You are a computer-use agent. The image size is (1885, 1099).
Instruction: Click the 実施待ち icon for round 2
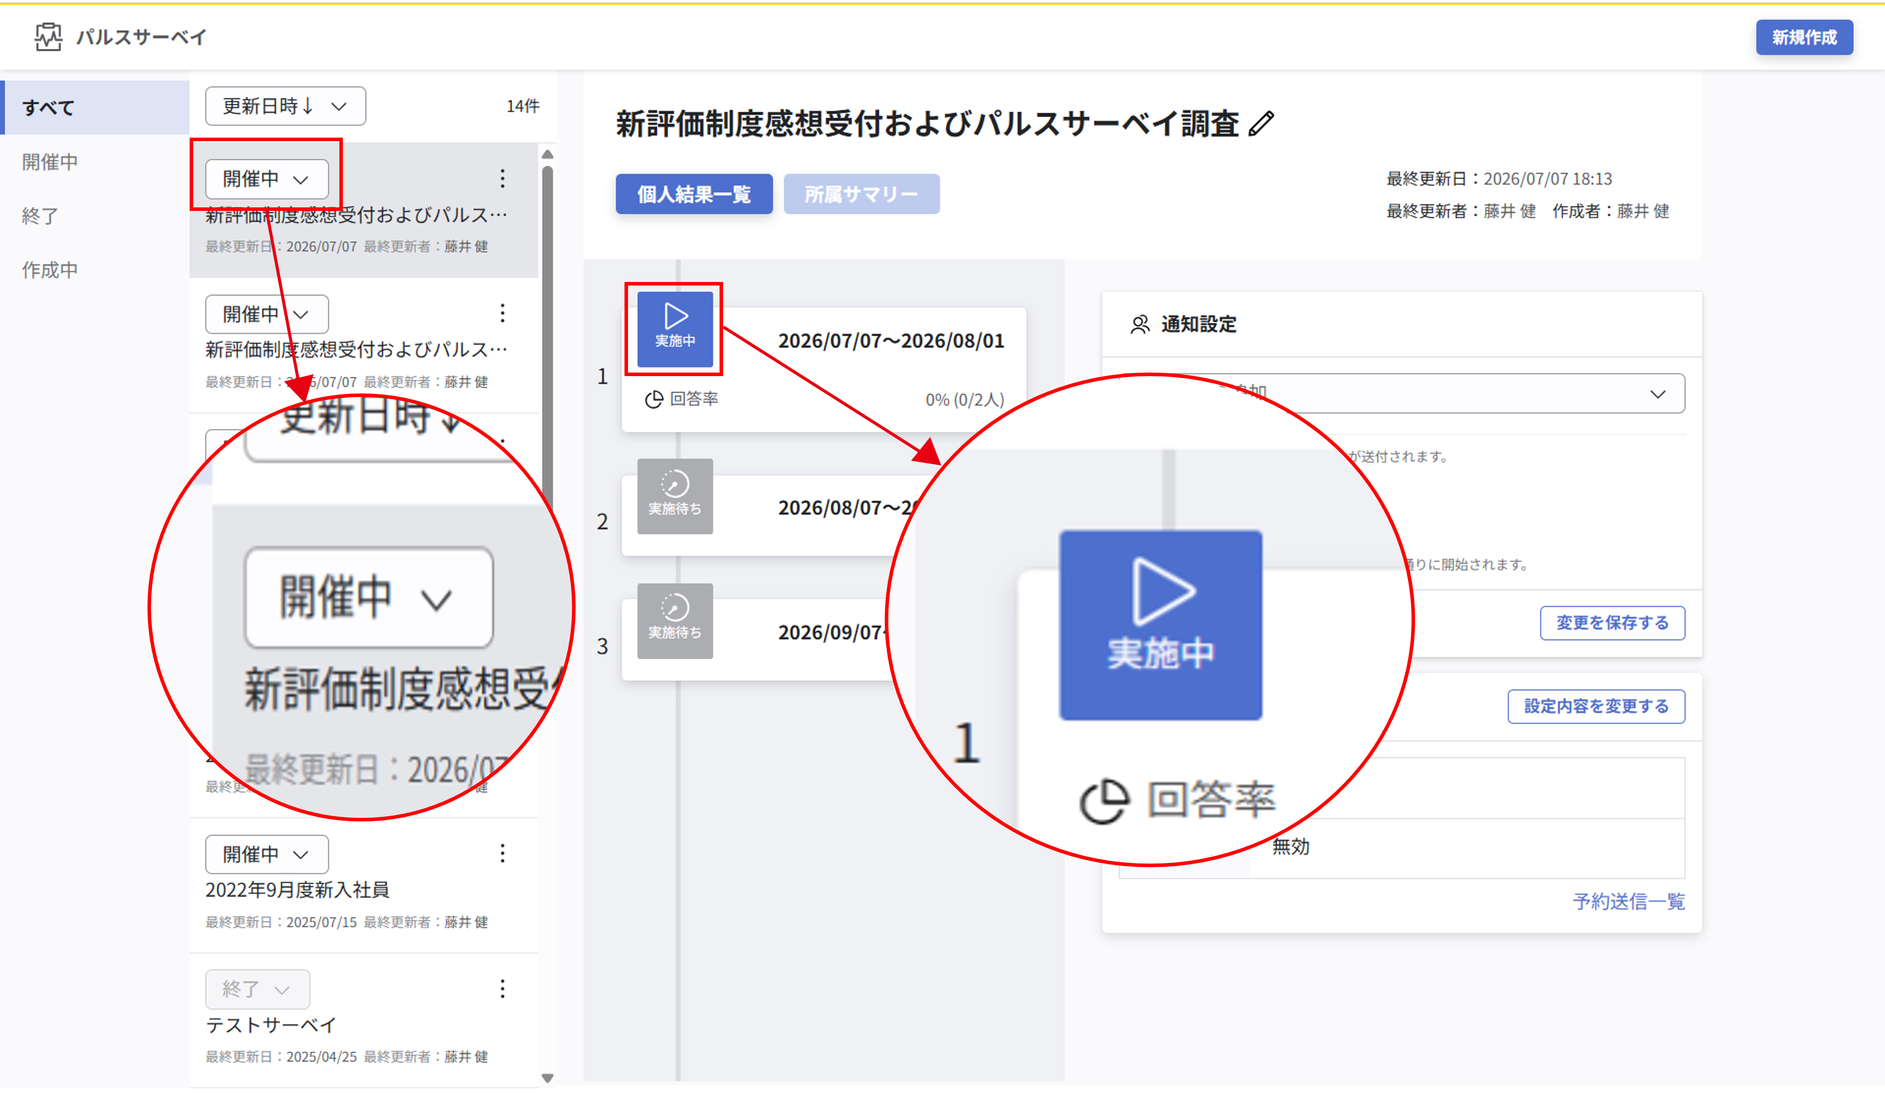click(x=675, y=496)
